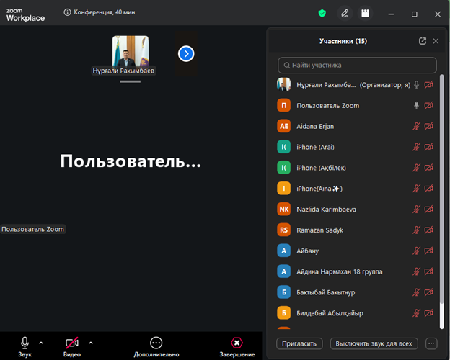450x360 pixels.
Task: Open the view layout icon
Action: [x=366, y=13]
